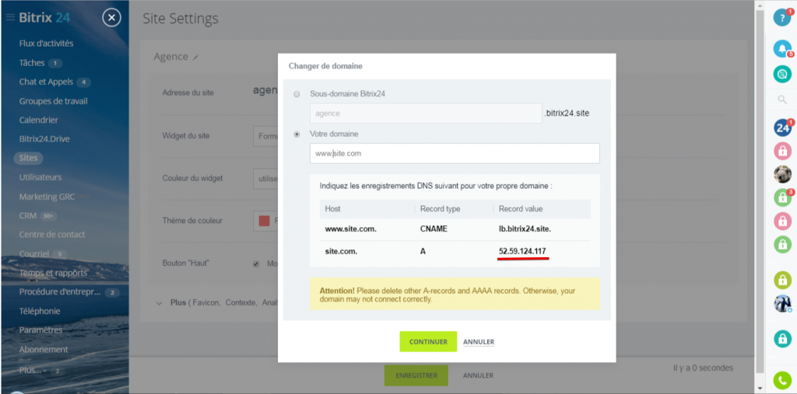This screenshot has height=394, width=797.
Task: Click the Changer de domaine dialog title
Action: tap(325, 66)
